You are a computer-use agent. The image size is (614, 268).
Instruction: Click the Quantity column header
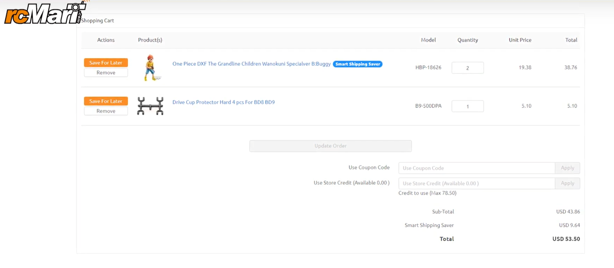tap(467, 40)
